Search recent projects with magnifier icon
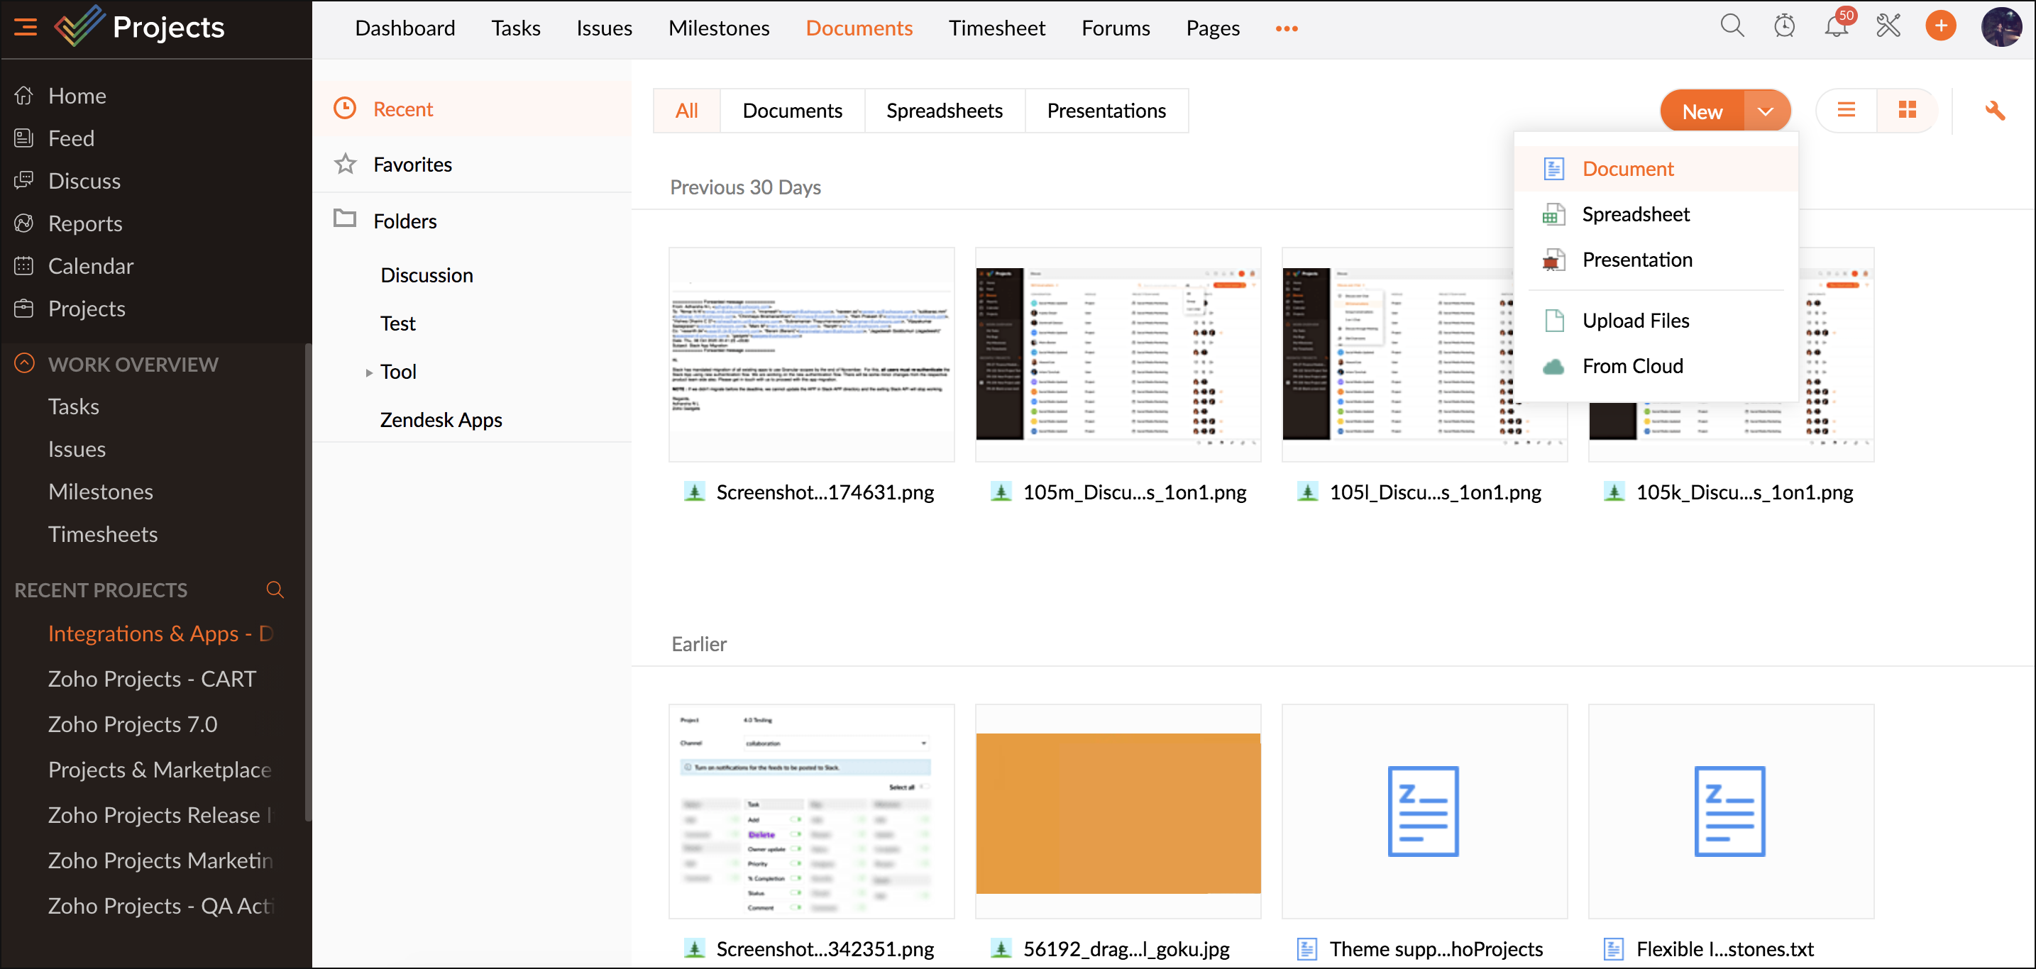2036x969 pixels. click(274, 589)
